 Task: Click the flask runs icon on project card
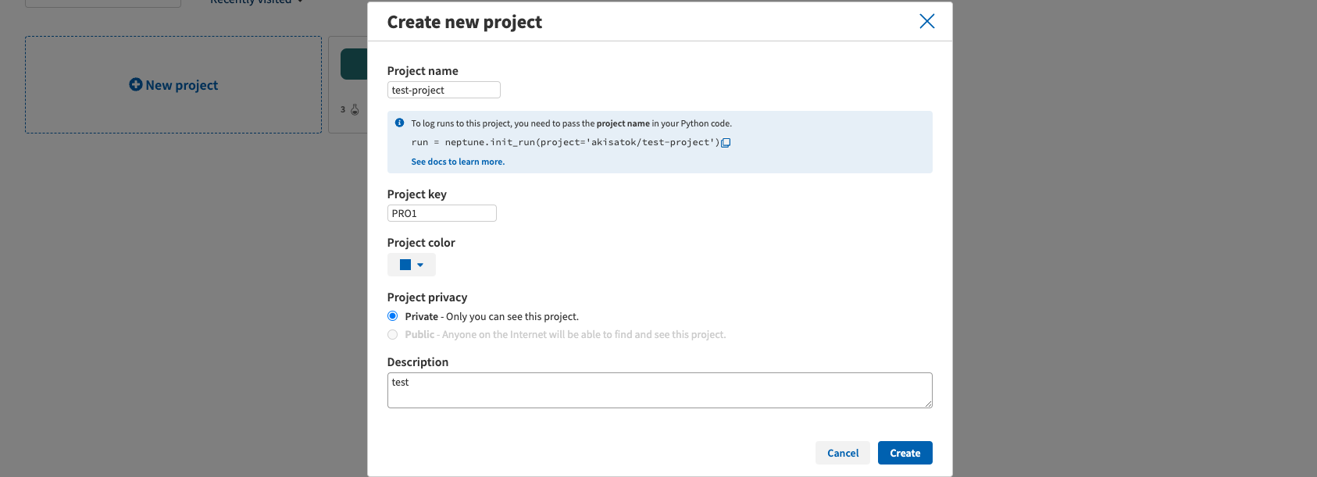pos(355,109)
